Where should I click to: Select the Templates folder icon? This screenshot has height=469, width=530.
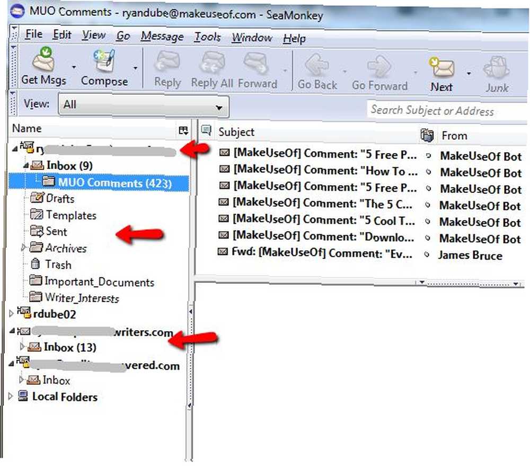(x=37, y=214)
